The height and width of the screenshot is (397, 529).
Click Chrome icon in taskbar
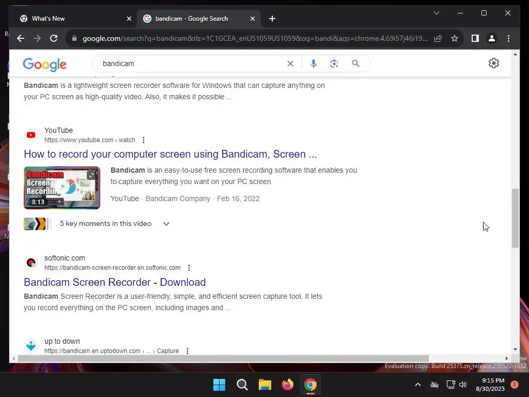(x=310, y=385)
